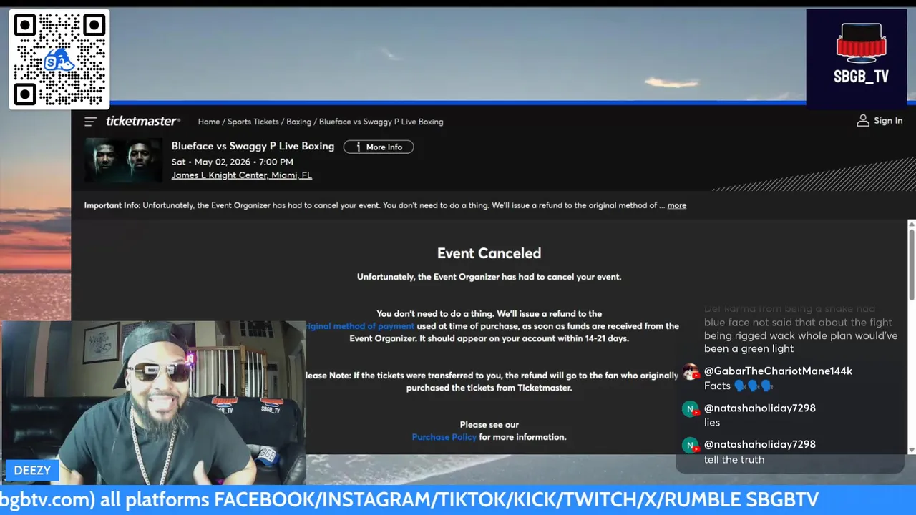Image resolution: width=916 pixels, height=515 pixels.
Task: Open Boxing breadcrumb link
Action: pyautogui.click(x=298, y=122)
